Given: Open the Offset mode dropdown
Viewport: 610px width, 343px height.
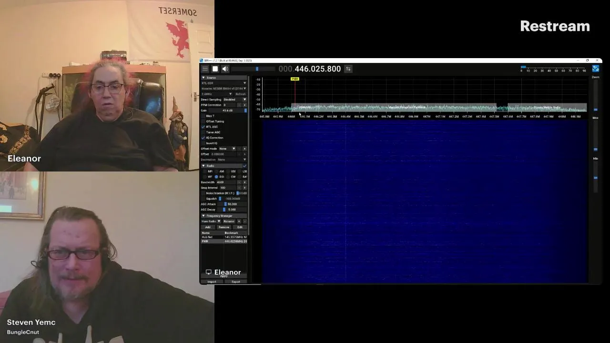Looking at the screenshot, I should click(227, 149).
